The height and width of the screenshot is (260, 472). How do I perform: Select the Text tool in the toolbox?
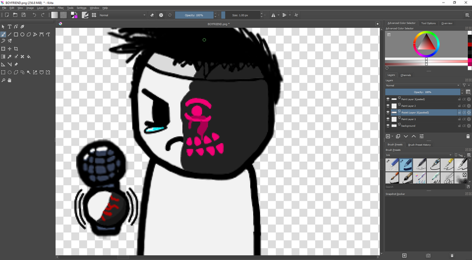point(9,27)
